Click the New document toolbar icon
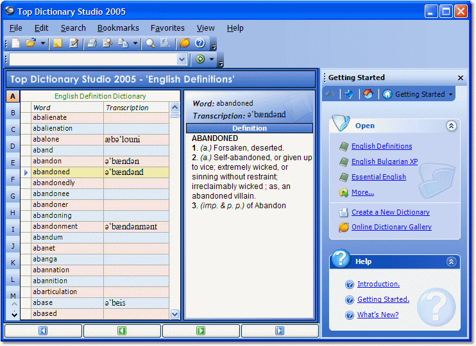Image resolution: width=476 pixels, height=346 pixels. 16,43
